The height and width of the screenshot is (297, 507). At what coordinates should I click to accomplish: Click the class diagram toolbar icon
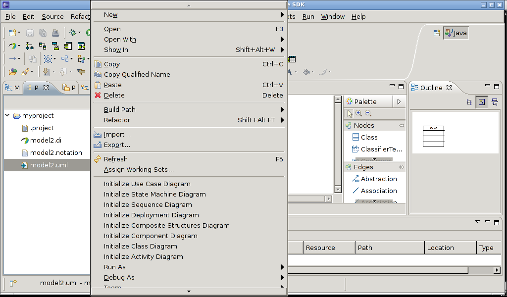[x=43, y=46]
